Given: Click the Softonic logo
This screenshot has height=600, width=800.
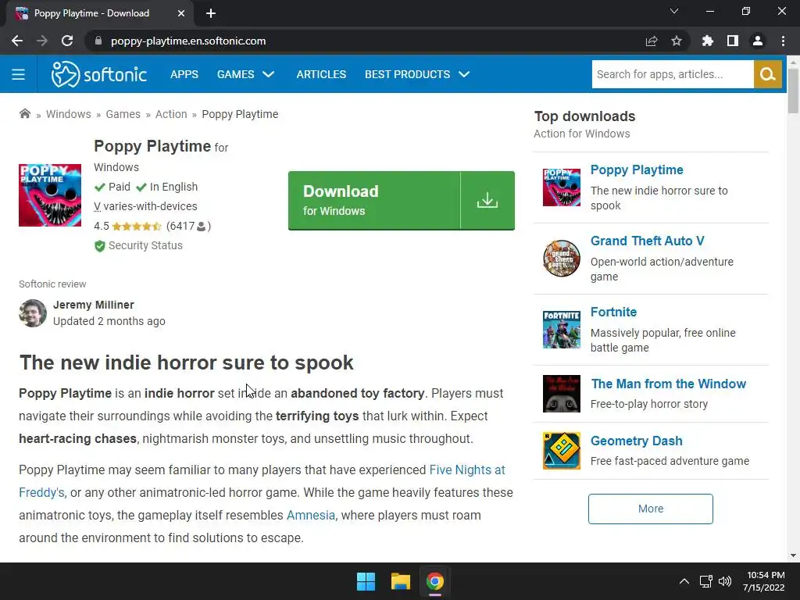Looking at the screenshot, I should [x=99, y=74].
